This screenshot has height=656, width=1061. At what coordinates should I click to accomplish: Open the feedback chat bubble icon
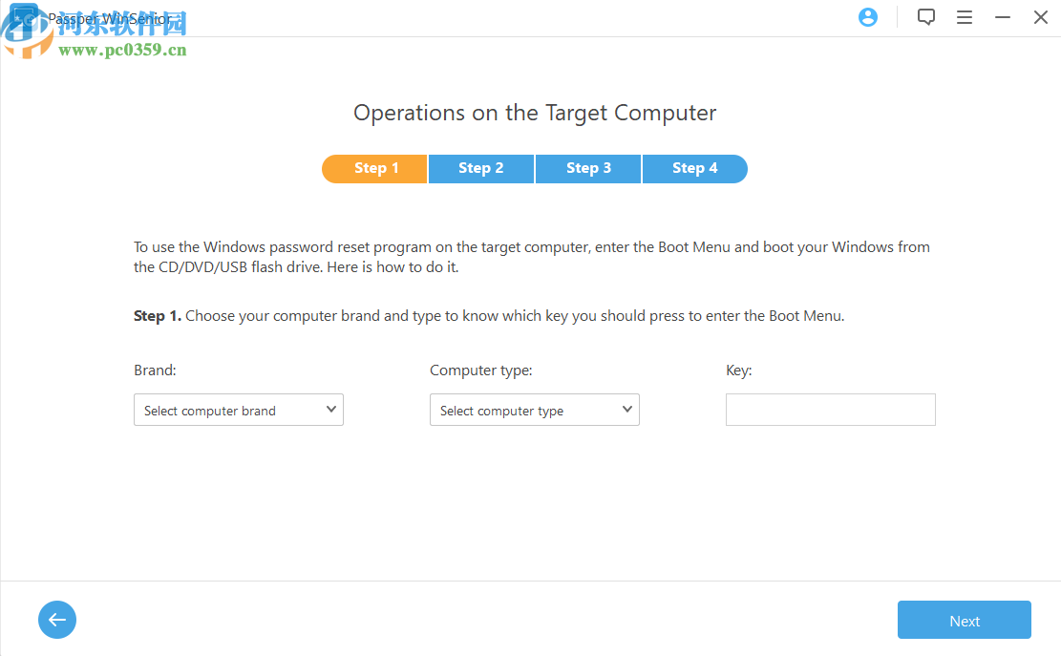pos(925,17)
